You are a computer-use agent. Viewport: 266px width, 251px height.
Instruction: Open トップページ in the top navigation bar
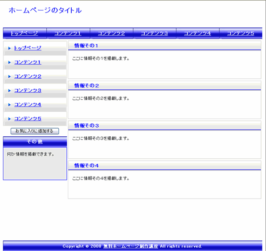pos(25,33)
